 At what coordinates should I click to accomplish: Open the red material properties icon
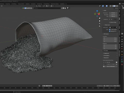point(122,64)
